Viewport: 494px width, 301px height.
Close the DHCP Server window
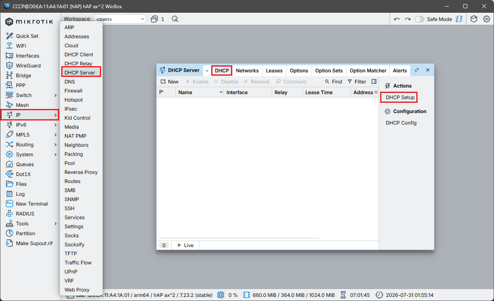(428, 70)
